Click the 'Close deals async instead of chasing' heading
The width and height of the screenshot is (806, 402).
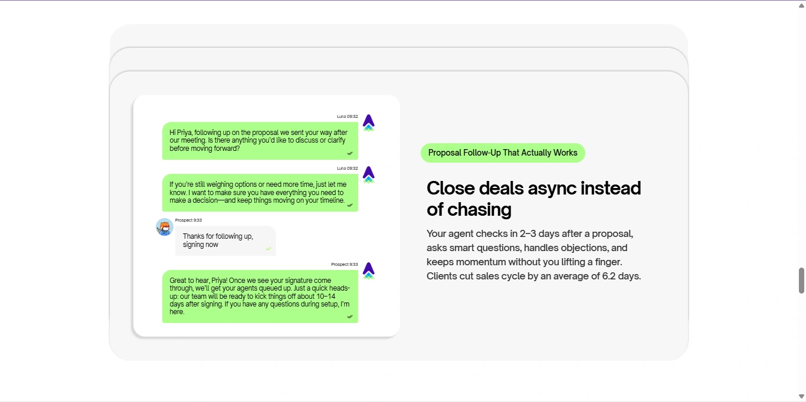pos(533,198)
